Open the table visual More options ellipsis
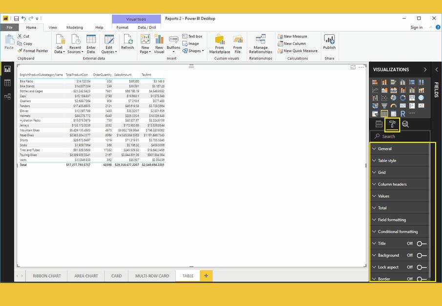The height and width of the screenshot is (306, 442). pyautogui.click(x=361, y=67)
